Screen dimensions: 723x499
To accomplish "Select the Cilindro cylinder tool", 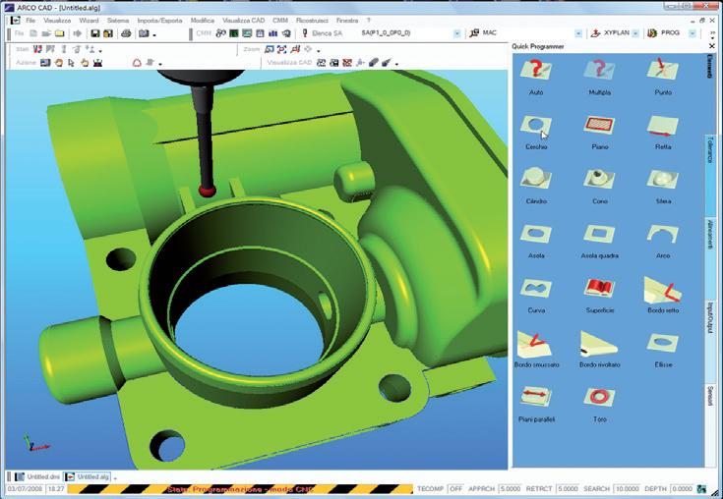I will point(536,186).
